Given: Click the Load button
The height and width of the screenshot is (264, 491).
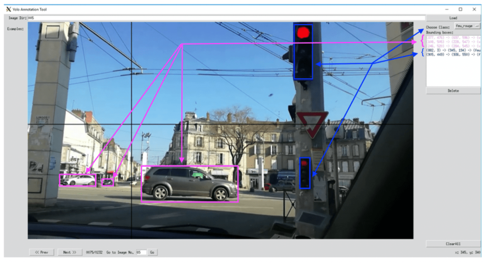Looking at the screenshot, I should (x=453, y=18).
